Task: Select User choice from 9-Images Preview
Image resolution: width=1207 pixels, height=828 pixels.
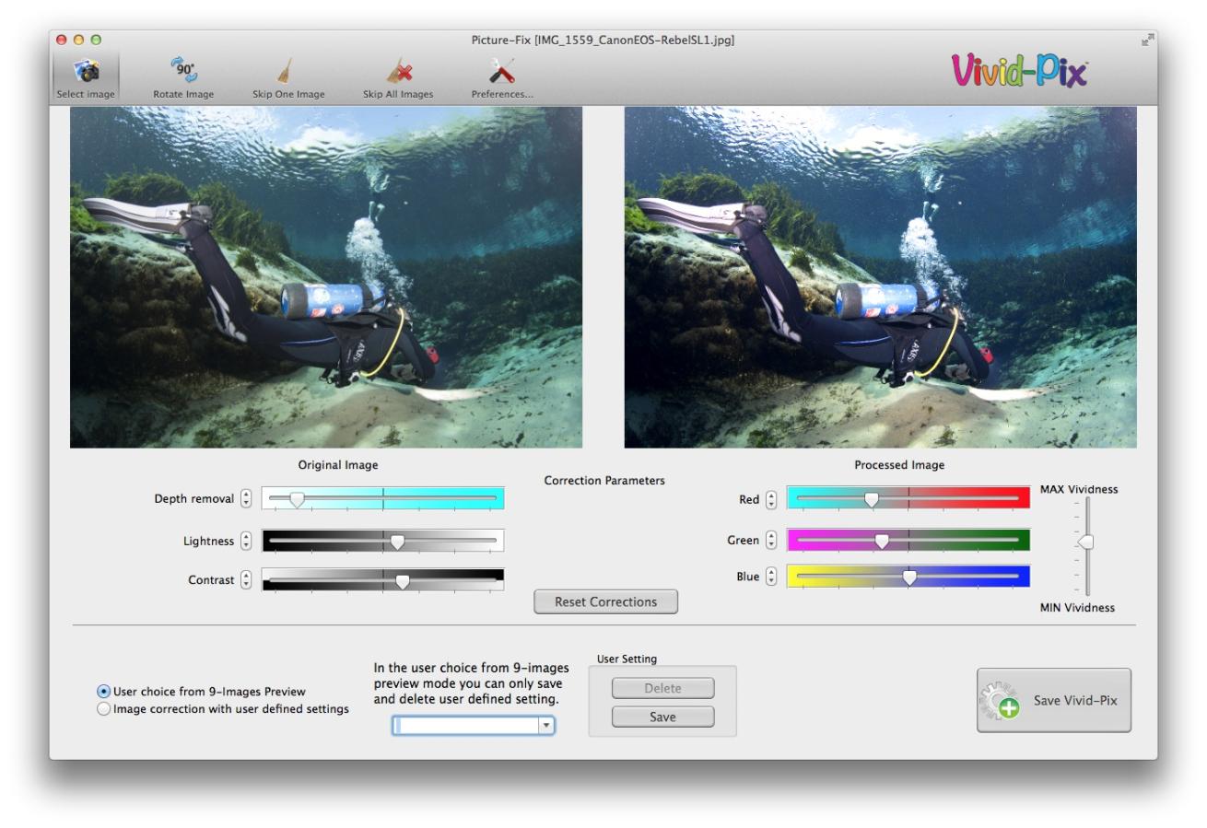Action: (x=104, y=691)
